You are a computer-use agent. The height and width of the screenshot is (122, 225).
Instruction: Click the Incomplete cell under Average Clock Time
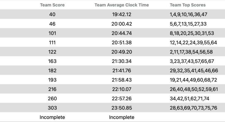pos(122,117)
